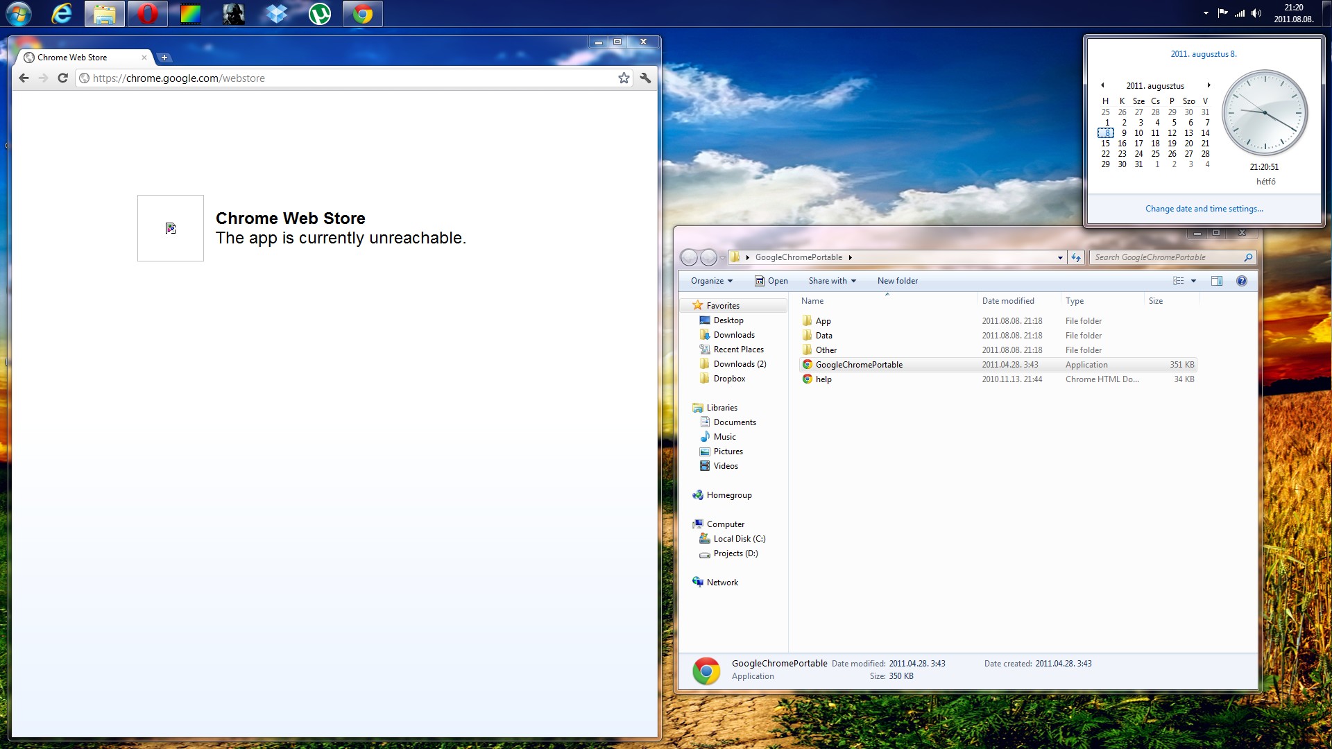The height and width of the screenshot is (749, 1332).
Task: Open the Organize menu
Action: pyautogui.click(x=712, y=281)
